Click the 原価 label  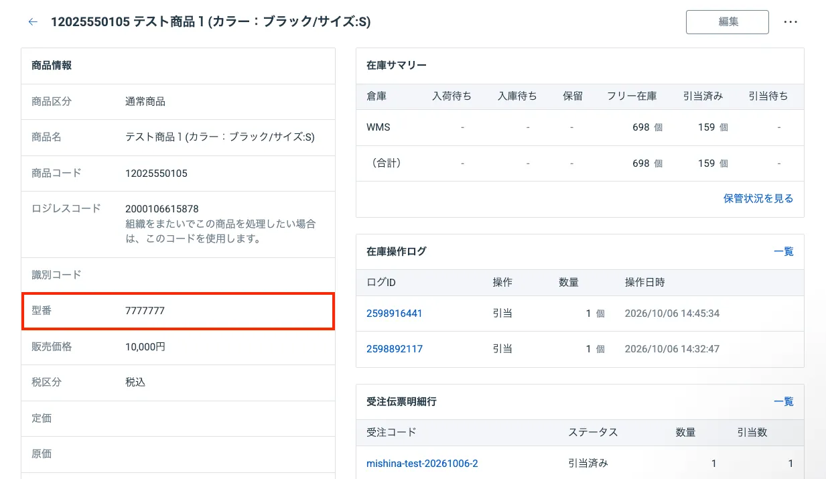click(42, 454)
